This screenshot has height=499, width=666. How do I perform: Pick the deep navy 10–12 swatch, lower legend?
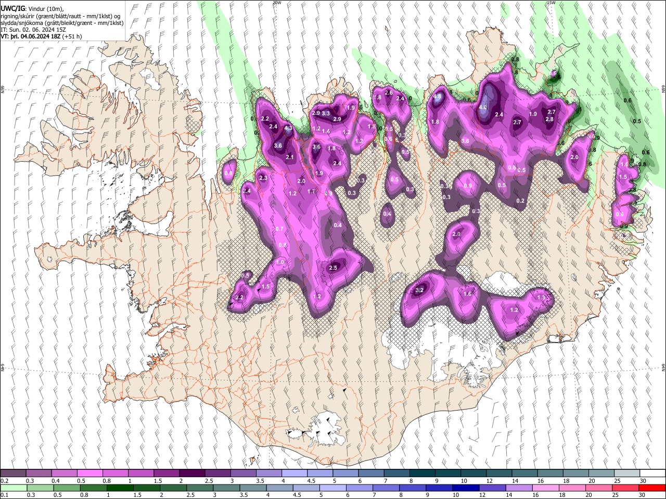coord(466,488)
